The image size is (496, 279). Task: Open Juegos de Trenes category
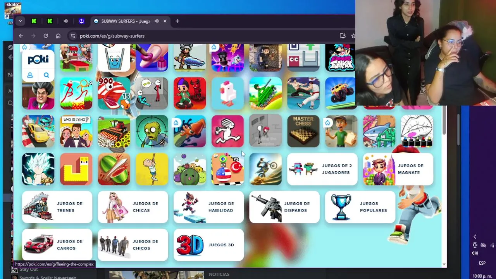pyautogui.click(x=57, y=207)
